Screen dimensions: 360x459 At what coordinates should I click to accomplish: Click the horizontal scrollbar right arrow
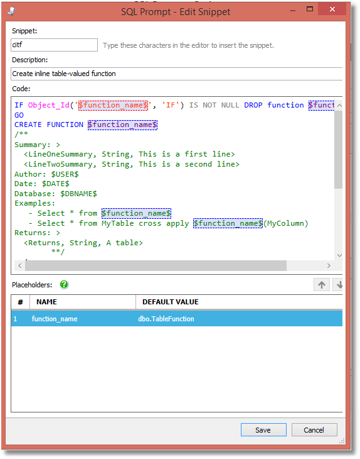329,265
